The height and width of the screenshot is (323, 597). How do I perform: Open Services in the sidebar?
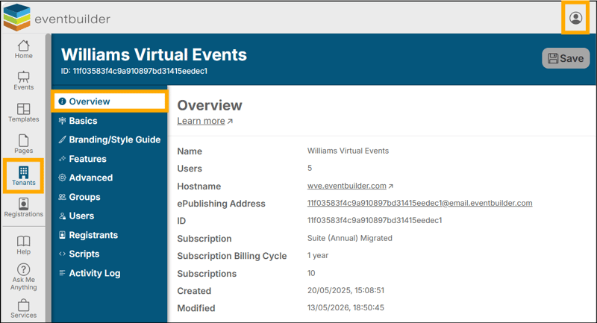tap(24, 309)
